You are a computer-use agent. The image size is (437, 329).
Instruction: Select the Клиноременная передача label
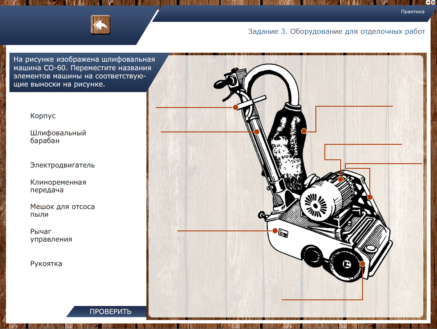(x=58, y=186)
